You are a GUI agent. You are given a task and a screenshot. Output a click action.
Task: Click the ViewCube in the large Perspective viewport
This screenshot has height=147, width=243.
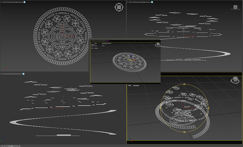point(235,80)
